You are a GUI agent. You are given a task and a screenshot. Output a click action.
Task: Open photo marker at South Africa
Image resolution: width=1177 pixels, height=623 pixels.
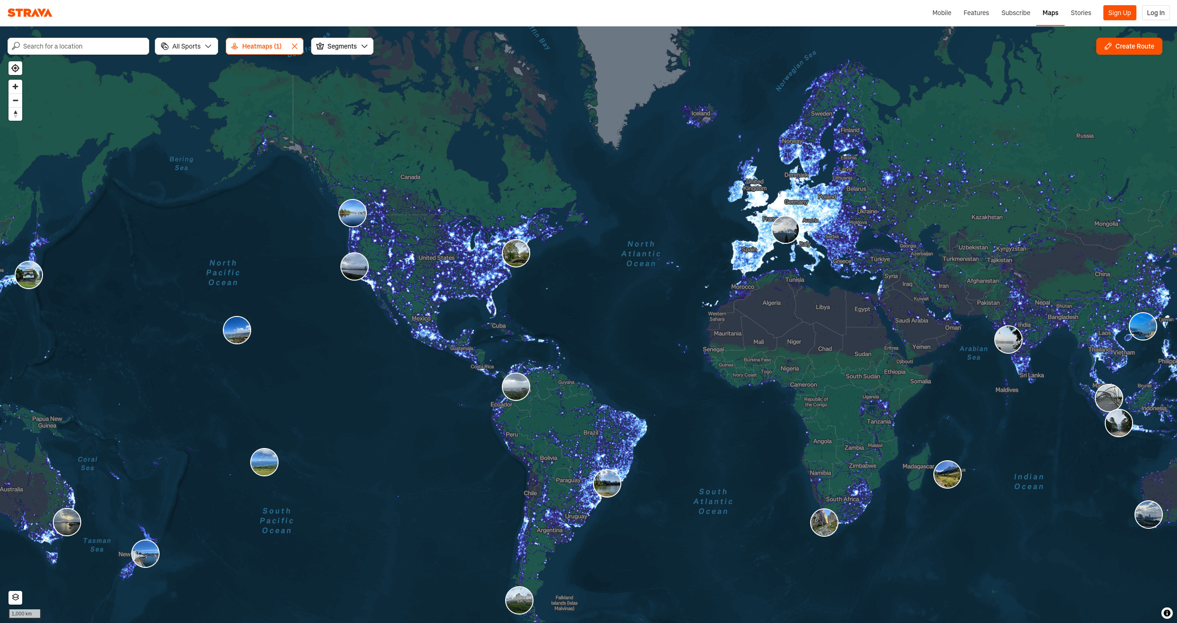pyautogui.click(x=824, y=523)
